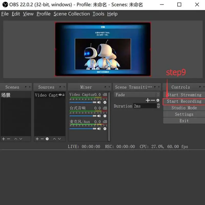Click the Duration 2ms input field
The height and width of the screenshot is (205, 205).
145,106
